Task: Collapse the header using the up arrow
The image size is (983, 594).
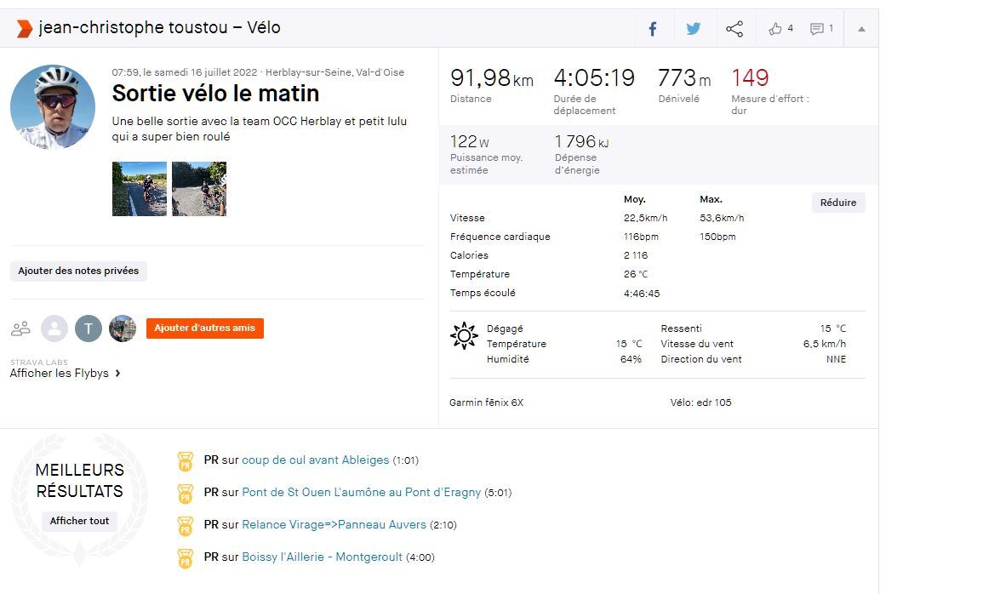Action: [861, 29]
